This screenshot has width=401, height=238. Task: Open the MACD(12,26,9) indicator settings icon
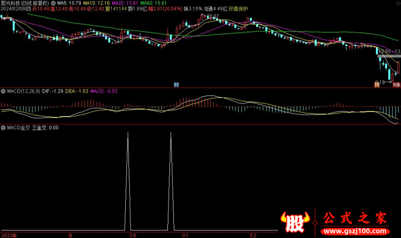[4, 91]
